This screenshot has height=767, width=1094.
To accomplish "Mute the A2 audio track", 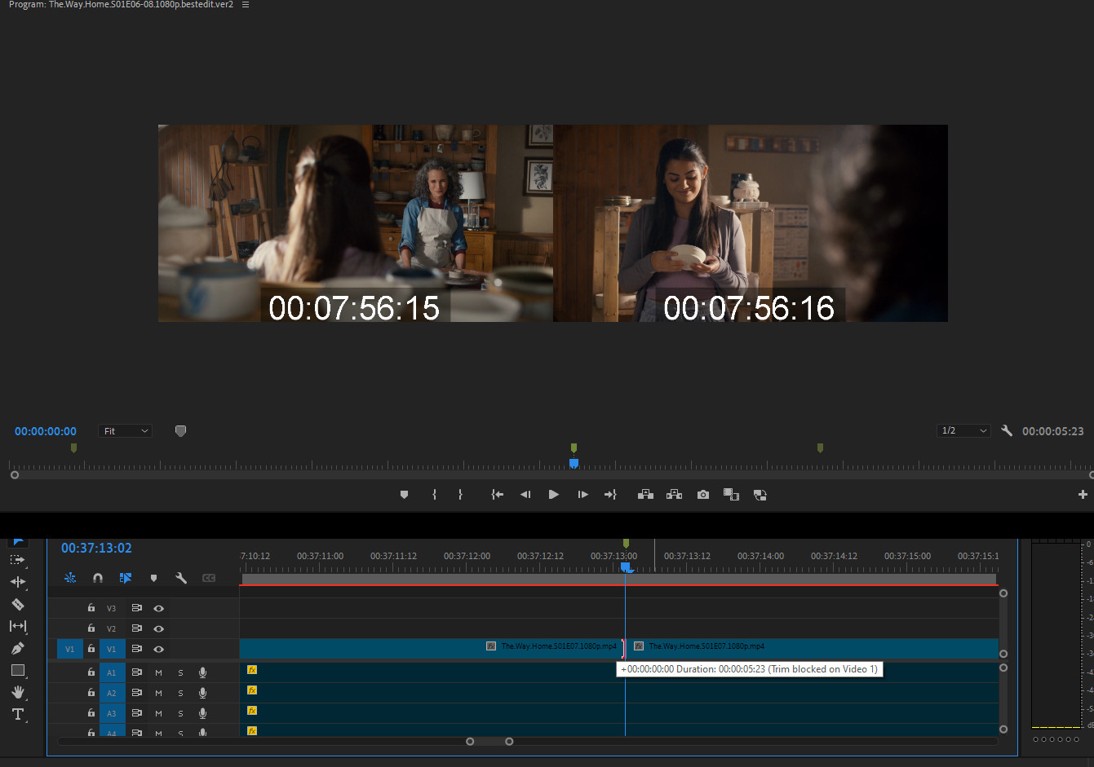I will [158, 693].
